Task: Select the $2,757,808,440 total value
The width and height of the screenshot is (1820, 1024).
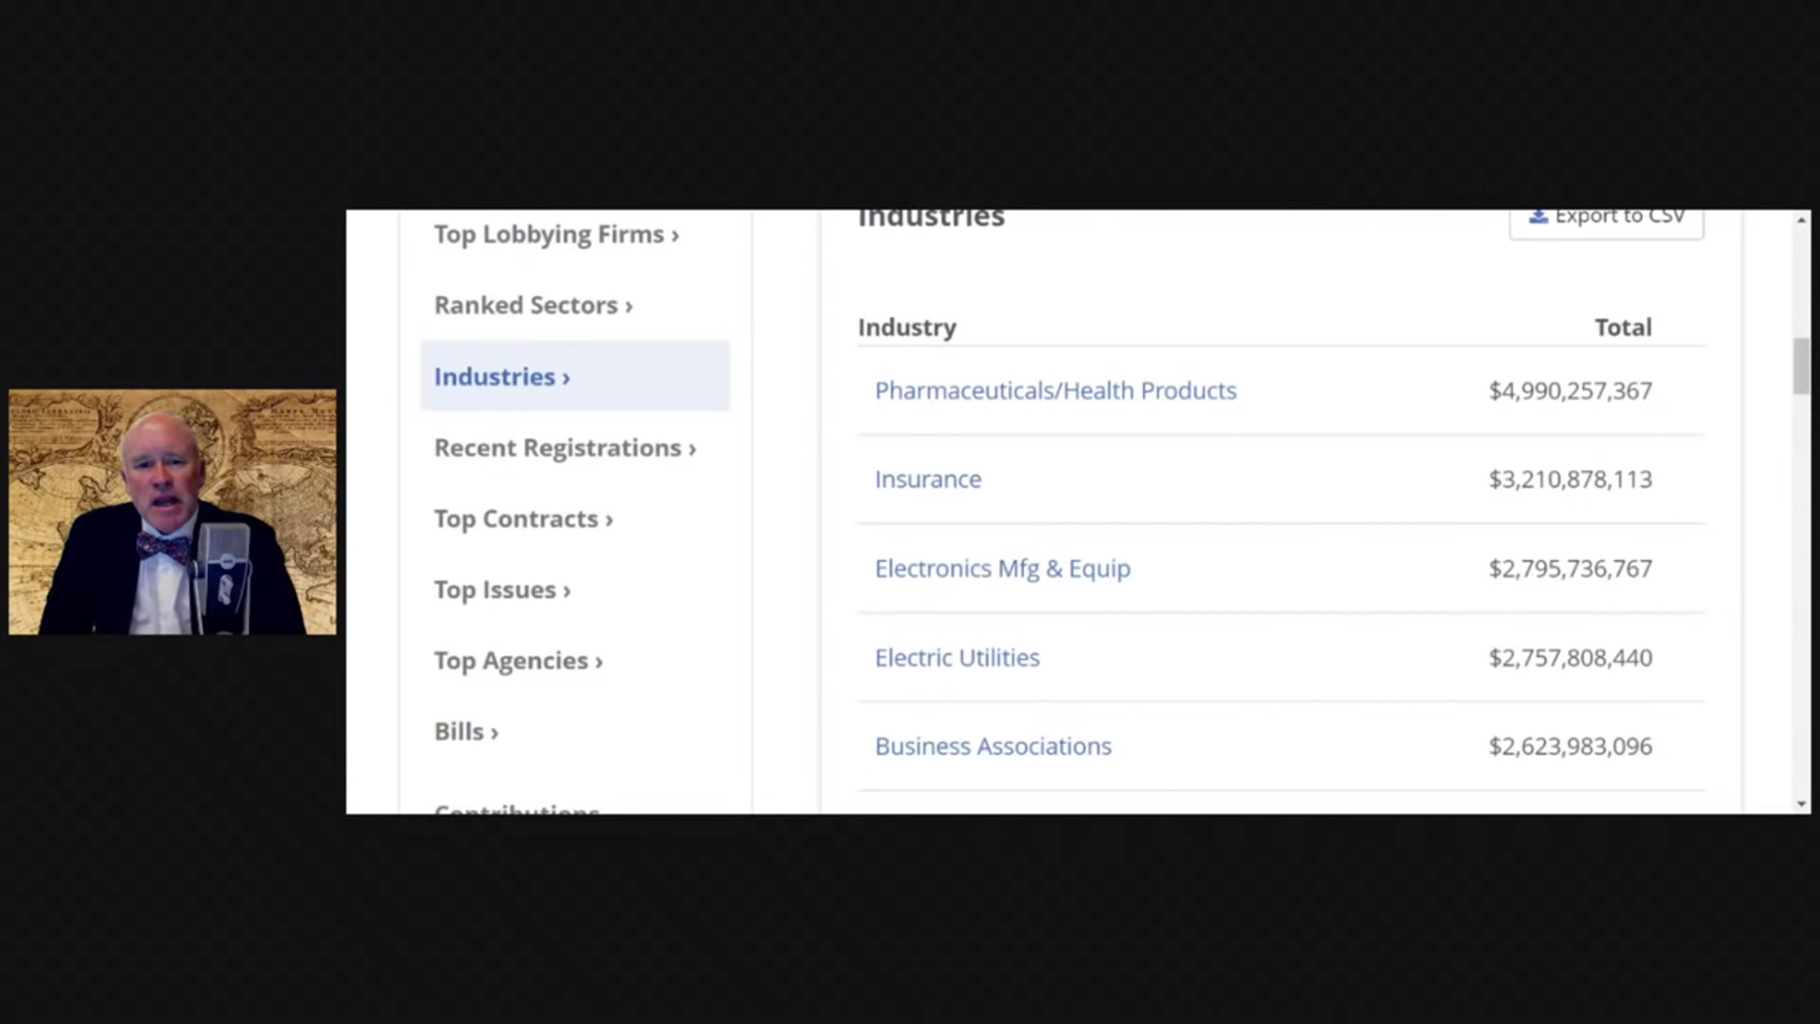Action: coord(1570,658)
